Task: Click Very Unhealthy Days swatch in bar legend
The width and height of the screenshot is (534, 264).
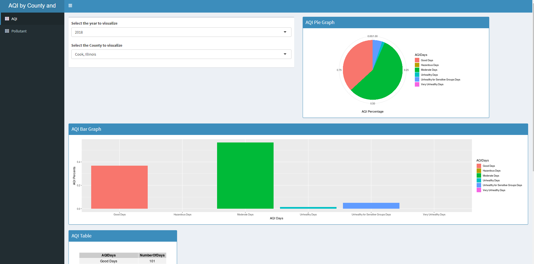Action: point(479,190)
